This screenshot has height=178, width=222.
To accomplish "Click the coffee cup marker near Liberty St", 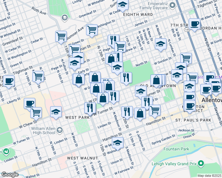I will pos(29,104).
